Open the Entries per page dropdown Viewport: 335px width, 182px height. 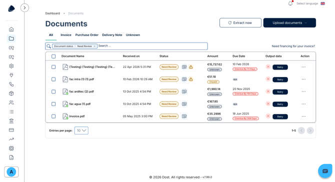[81, 130]
